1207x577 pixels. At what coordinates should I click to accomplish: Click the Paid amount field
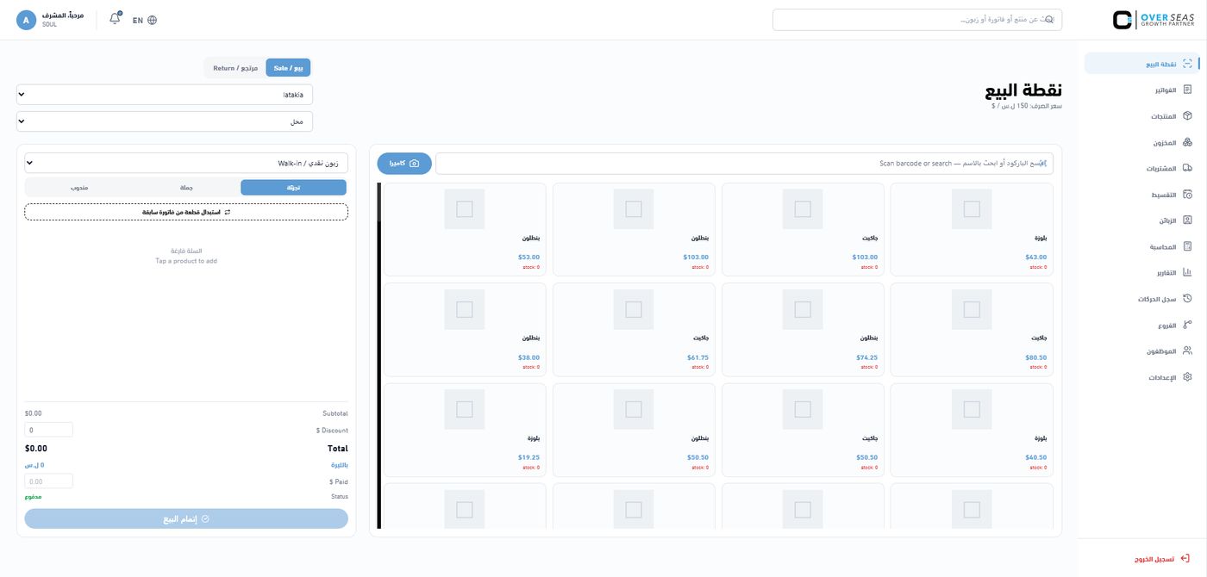(x=49, y=481)
